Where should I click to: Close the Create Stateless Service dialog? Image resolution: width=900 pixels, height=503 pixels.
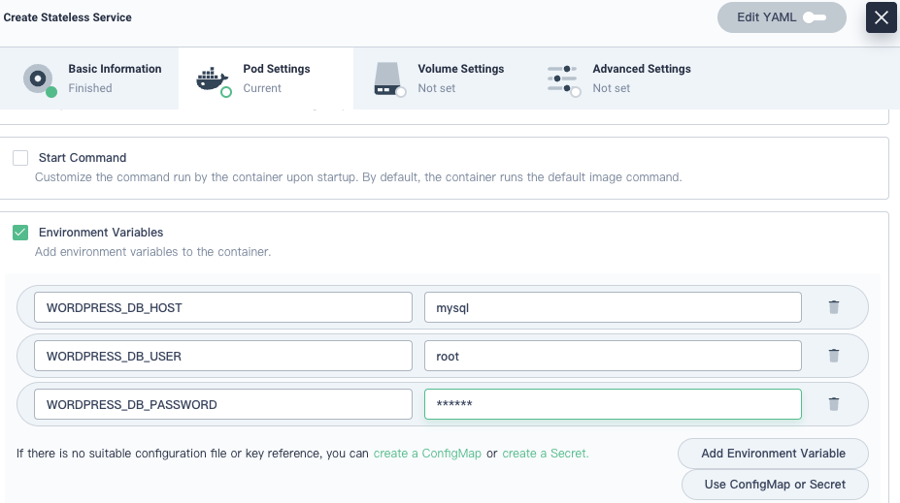tap(881, 17)
